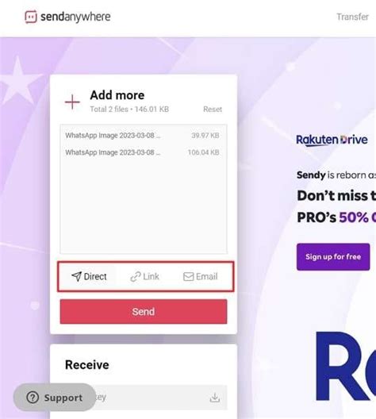The image size is (376, 419).
Task: Click the red Send button
Action: point(144,312)
